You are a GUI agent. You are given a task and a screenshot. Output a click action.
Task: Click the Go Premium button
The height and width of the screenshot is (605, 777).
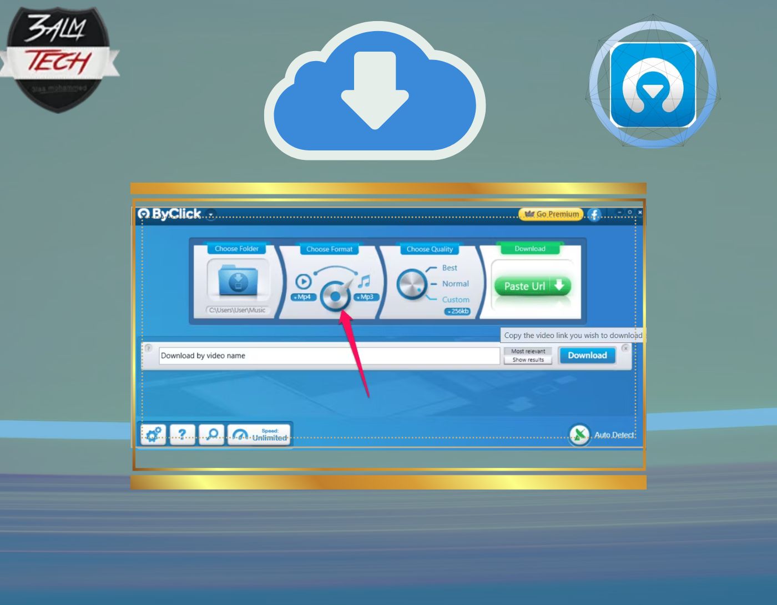[551, 214]
